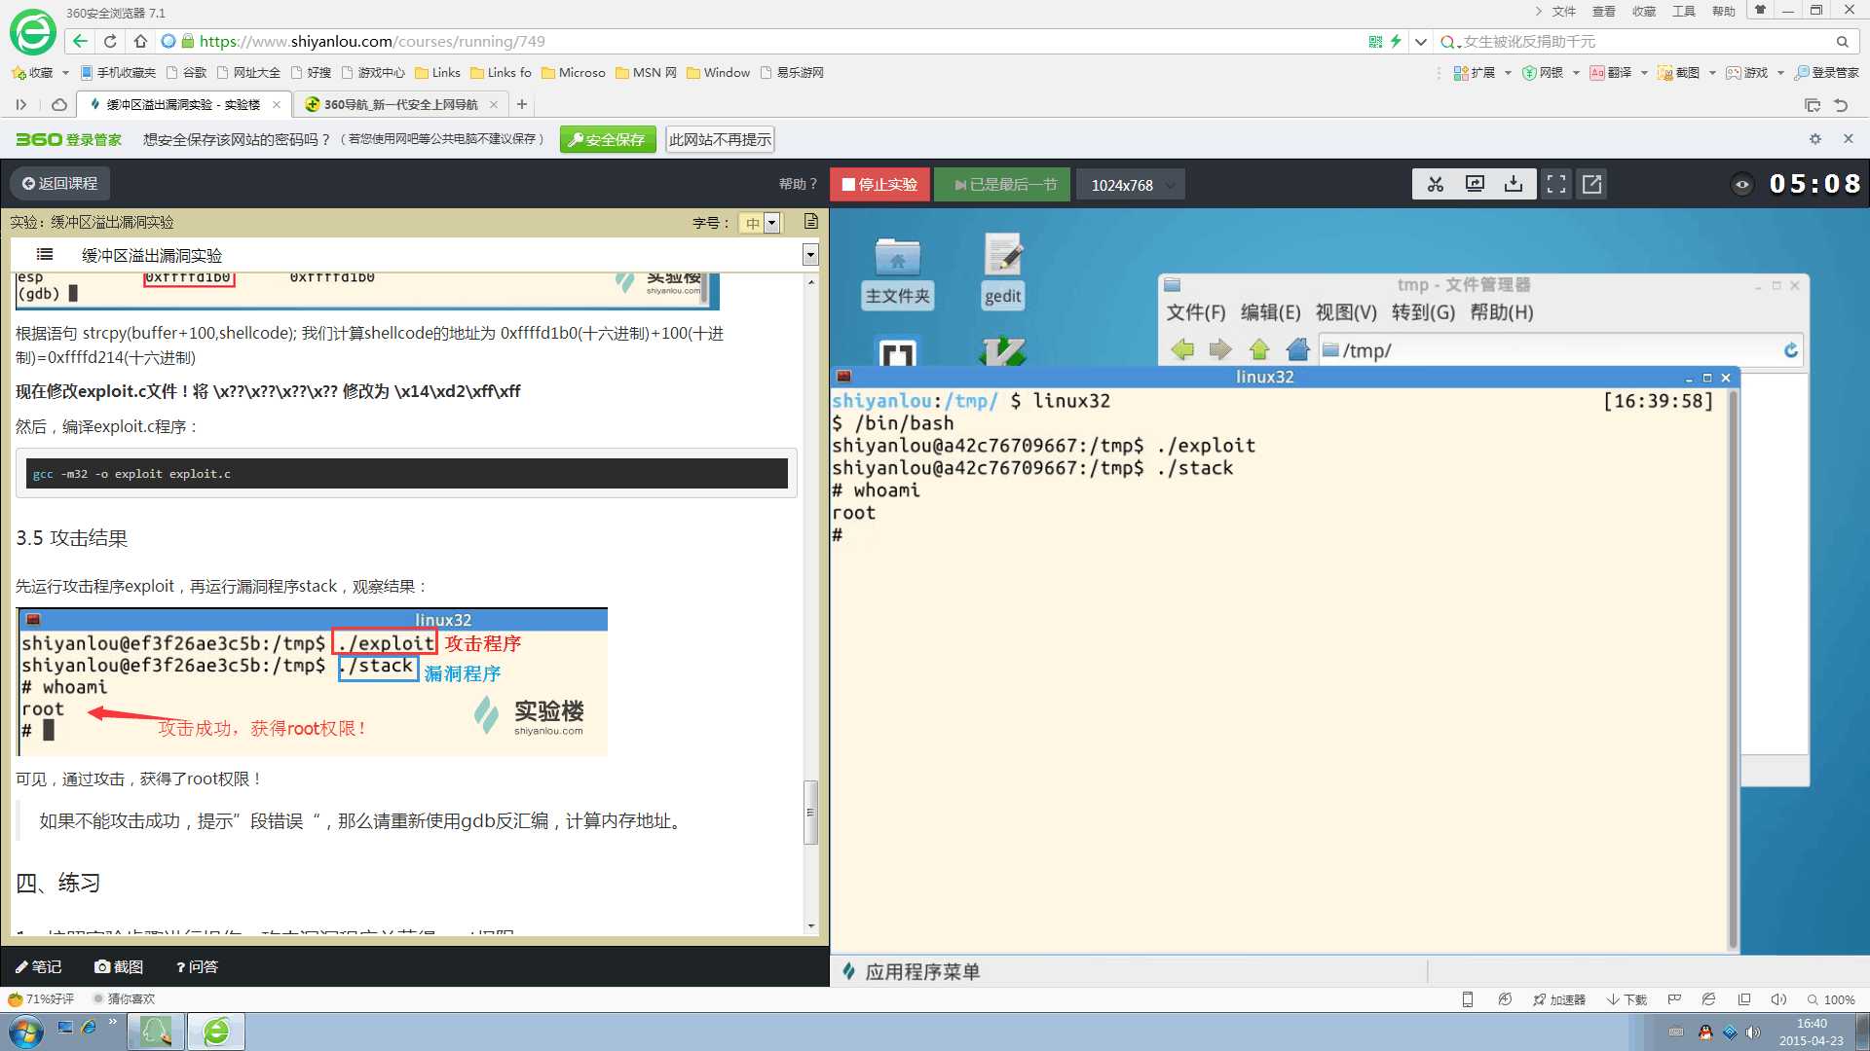Open the 文件(F) menu in file manager
Viewport: 1870px width, 1051px height.
tap(1196, 312)
